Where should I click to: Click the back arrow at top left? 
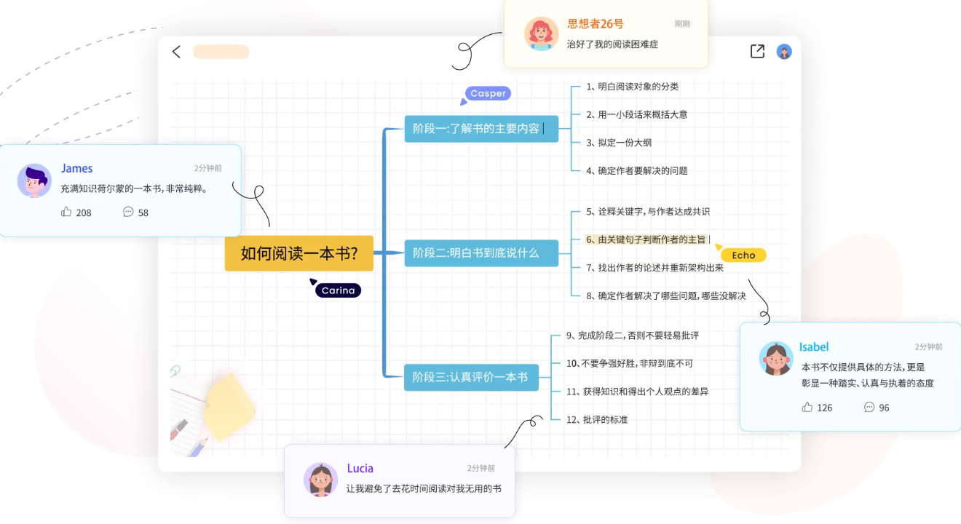coord(176,52)
